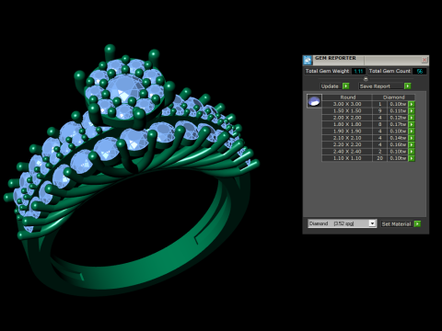Click the large center diamond on the ring

click(x=125, y=86)
